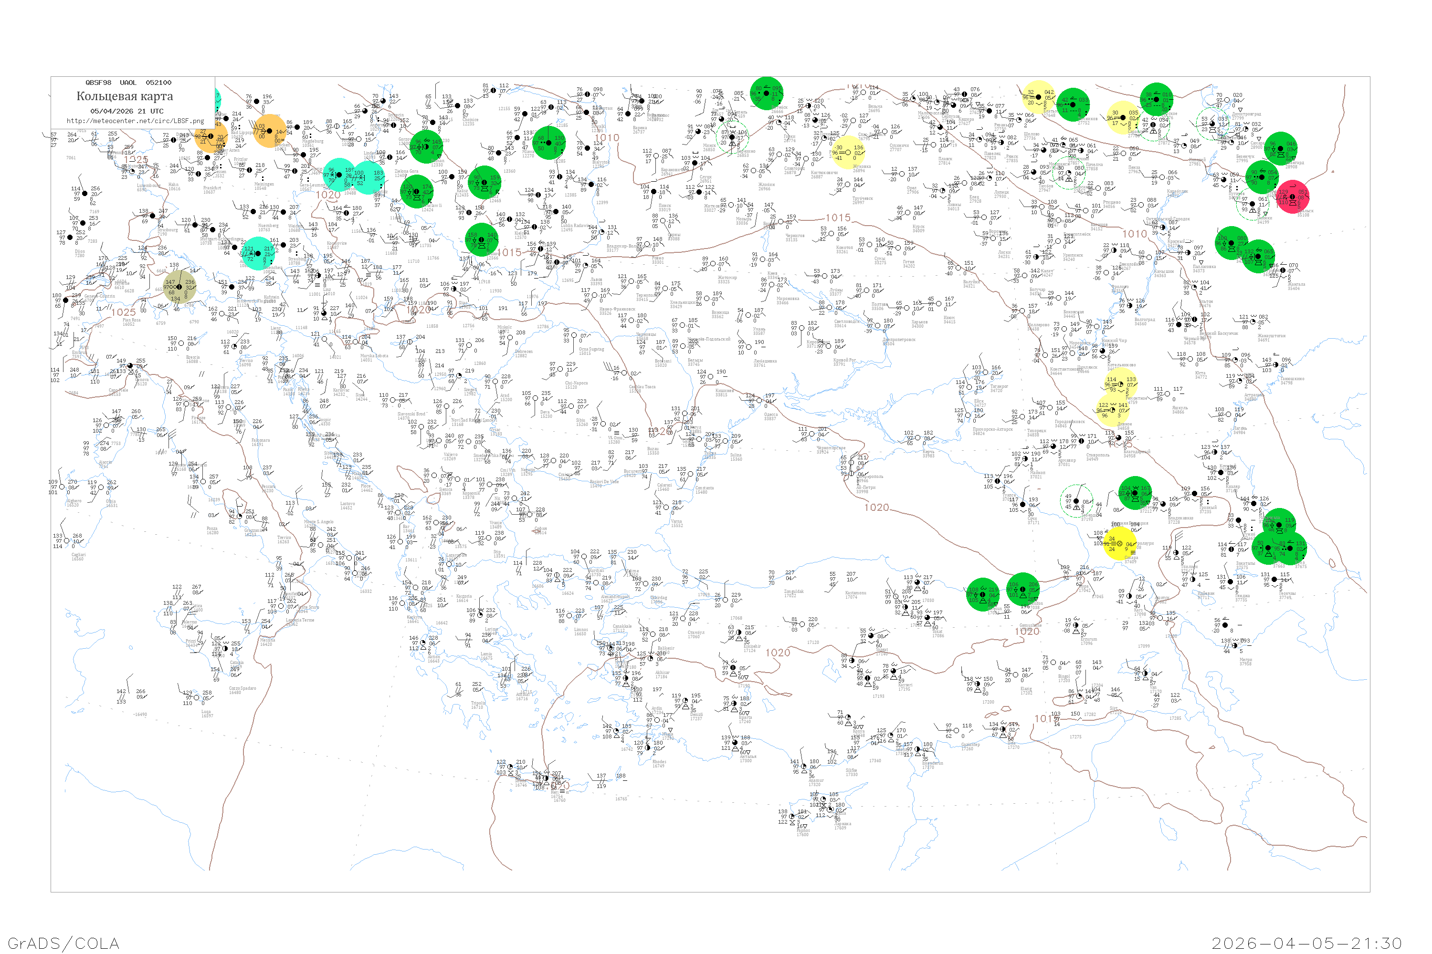Viewport: 1432px width, 954px height.
Task: Select the olive-colored station circle near Geneva
Action: point(179,287)
